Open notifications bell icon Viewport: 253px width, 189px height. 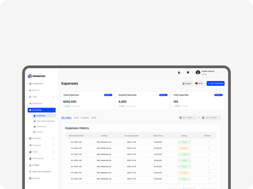188,72
